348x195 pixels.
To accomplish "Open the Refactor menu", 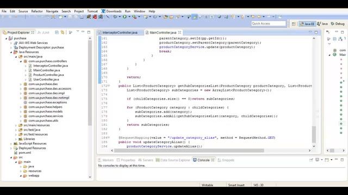I will pyautogui.click(x=37, y=11).
